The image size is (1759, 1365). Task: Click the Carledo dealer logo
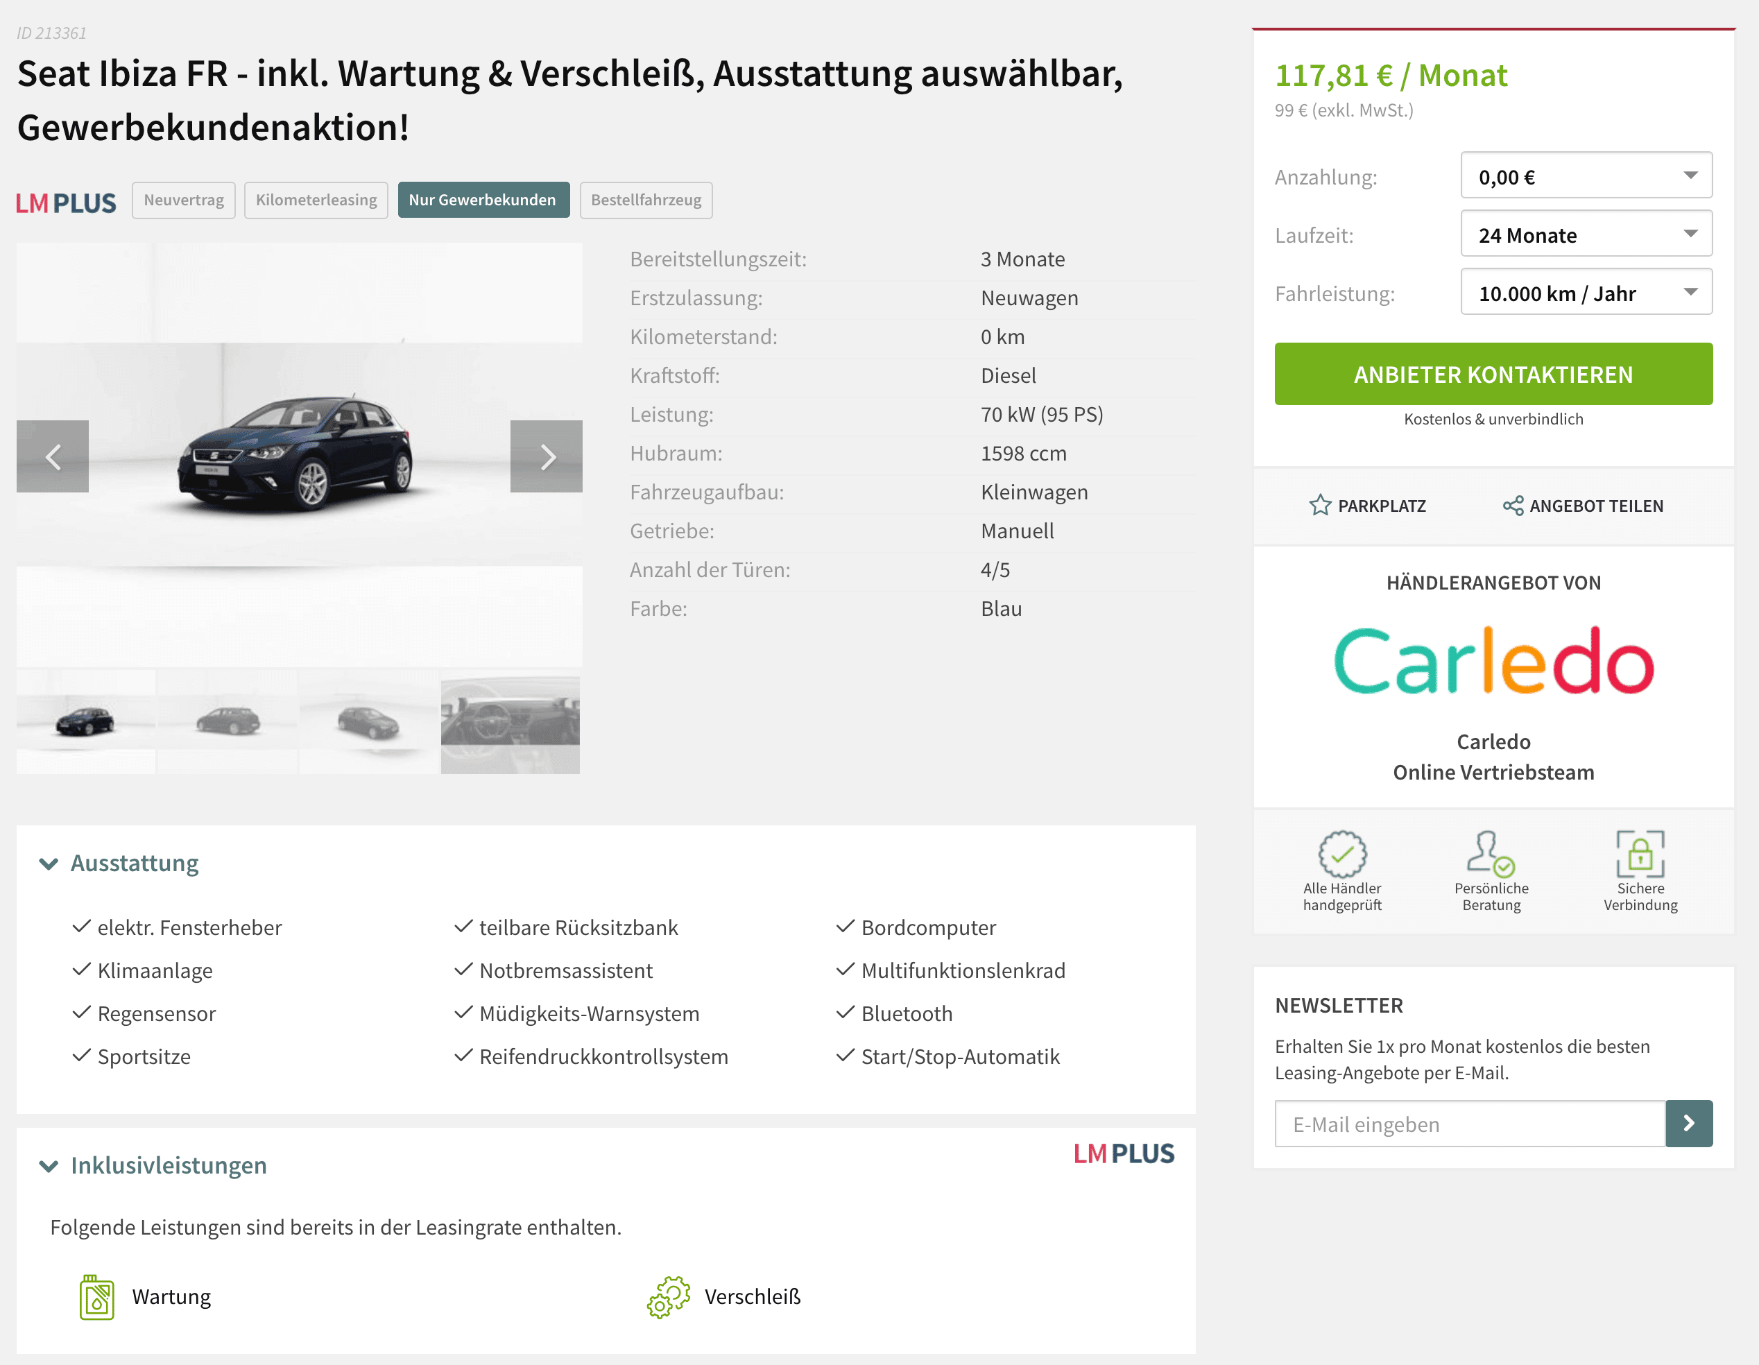point(1493,661)
